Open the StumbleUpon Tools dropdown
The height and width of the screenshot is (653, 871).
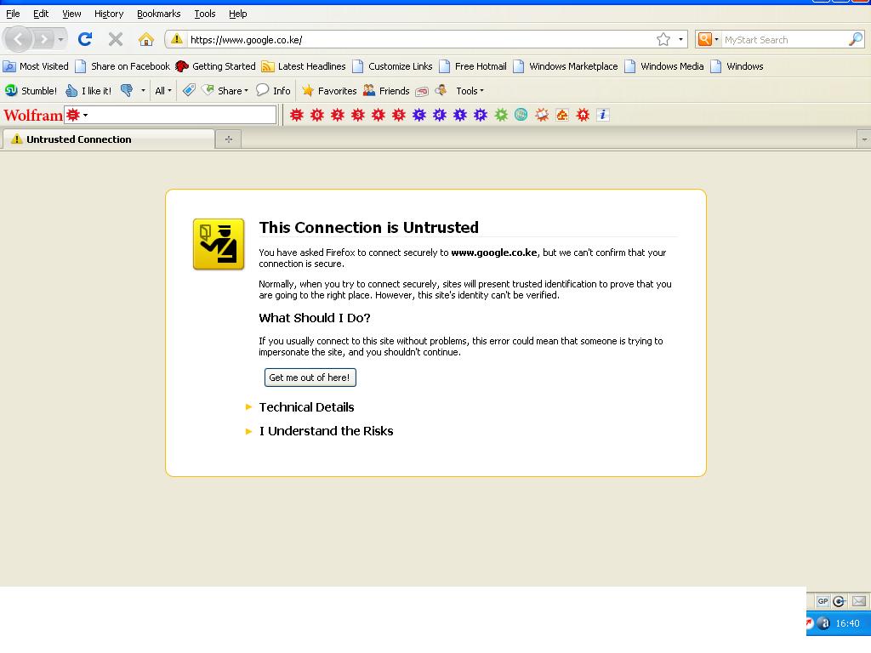click(470, 90)
